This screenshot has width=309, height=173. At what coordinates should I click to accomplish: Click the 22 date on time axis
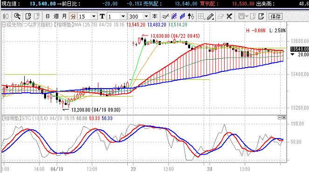point(133,169)
